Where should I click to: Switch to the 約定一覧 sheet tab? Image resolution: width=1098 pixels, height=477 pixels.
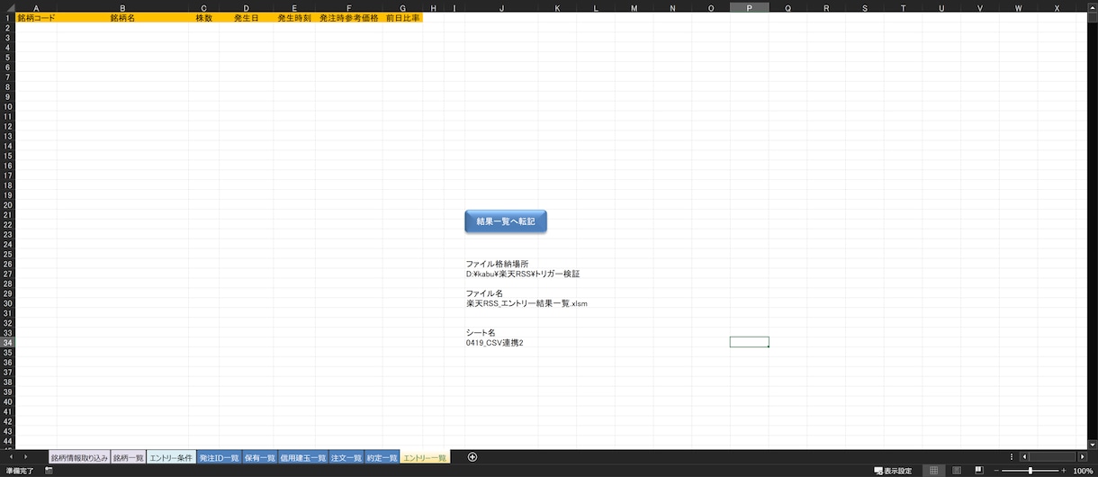(382, 458)
